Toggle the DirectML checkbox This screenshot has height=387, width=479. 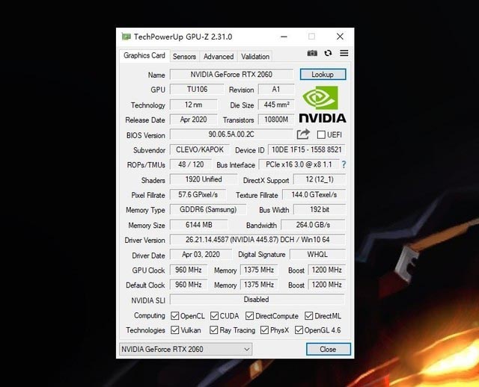[309, 316]
